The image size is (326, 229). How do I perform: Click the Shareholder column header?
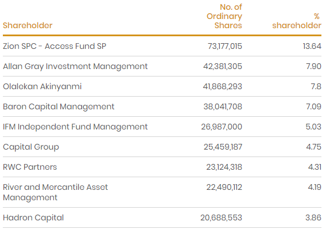28,25
